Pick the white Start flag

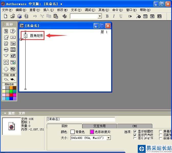point(6,79)
